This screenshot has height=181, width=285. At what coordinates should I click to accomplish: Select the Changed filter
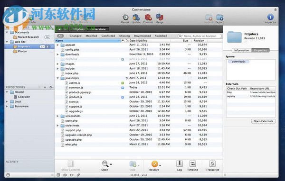pos(76,36)
